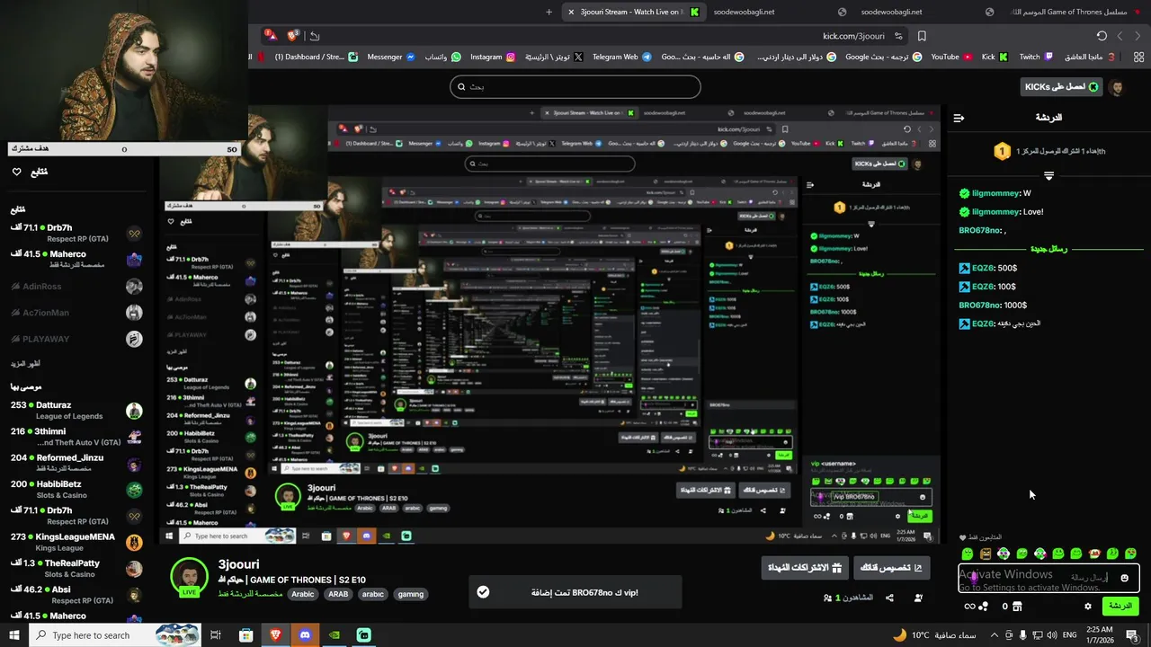
Task: Open Task View on the taskbar
Action: click(216, 635)
